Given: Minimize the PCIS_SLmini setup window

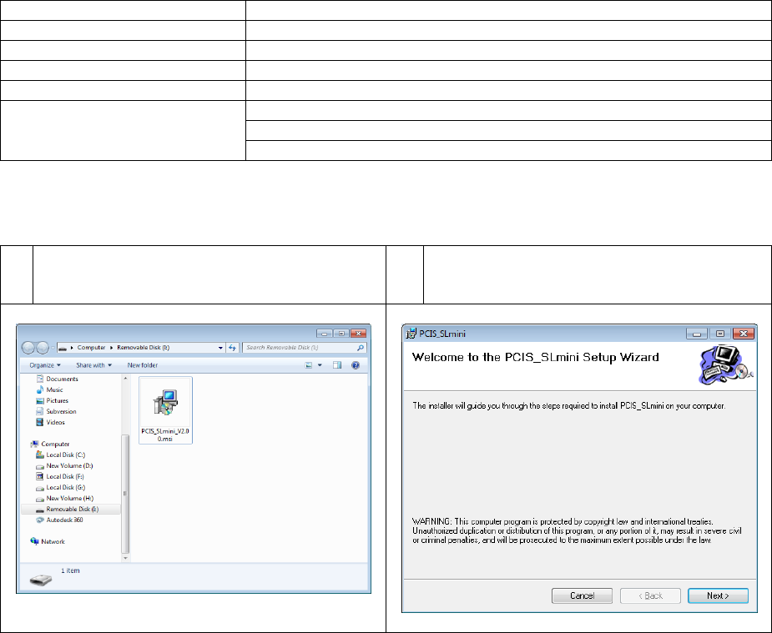Looking at the screenshot, I should (697, 334).
